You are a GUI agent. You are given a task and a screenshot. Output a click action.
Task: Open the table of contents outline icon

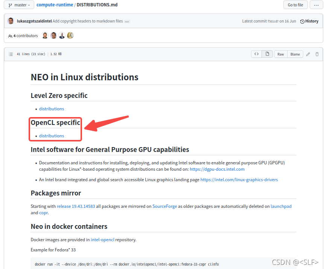(x=11, y=54)
